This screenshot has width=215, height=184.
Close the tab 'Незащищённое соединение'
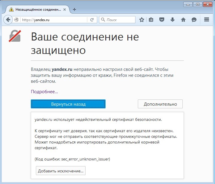65,10
